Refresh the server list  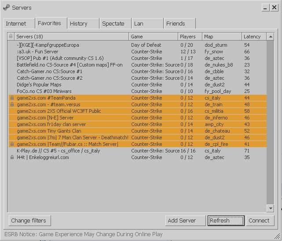[x=226, y=220]
